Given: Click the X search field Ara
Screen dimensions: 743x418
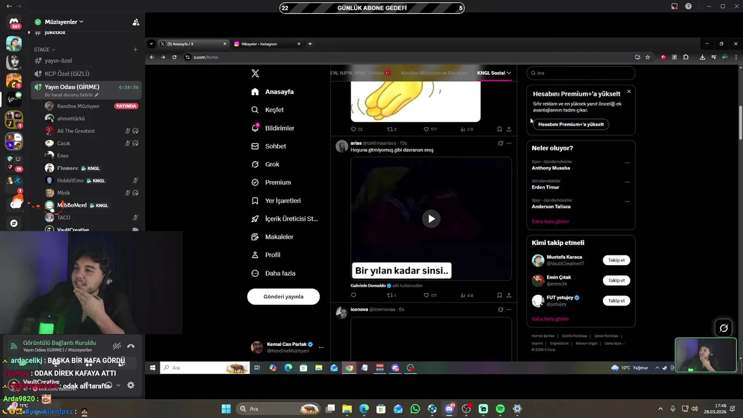Looking at the screenshot, I should tap(580, 73).
